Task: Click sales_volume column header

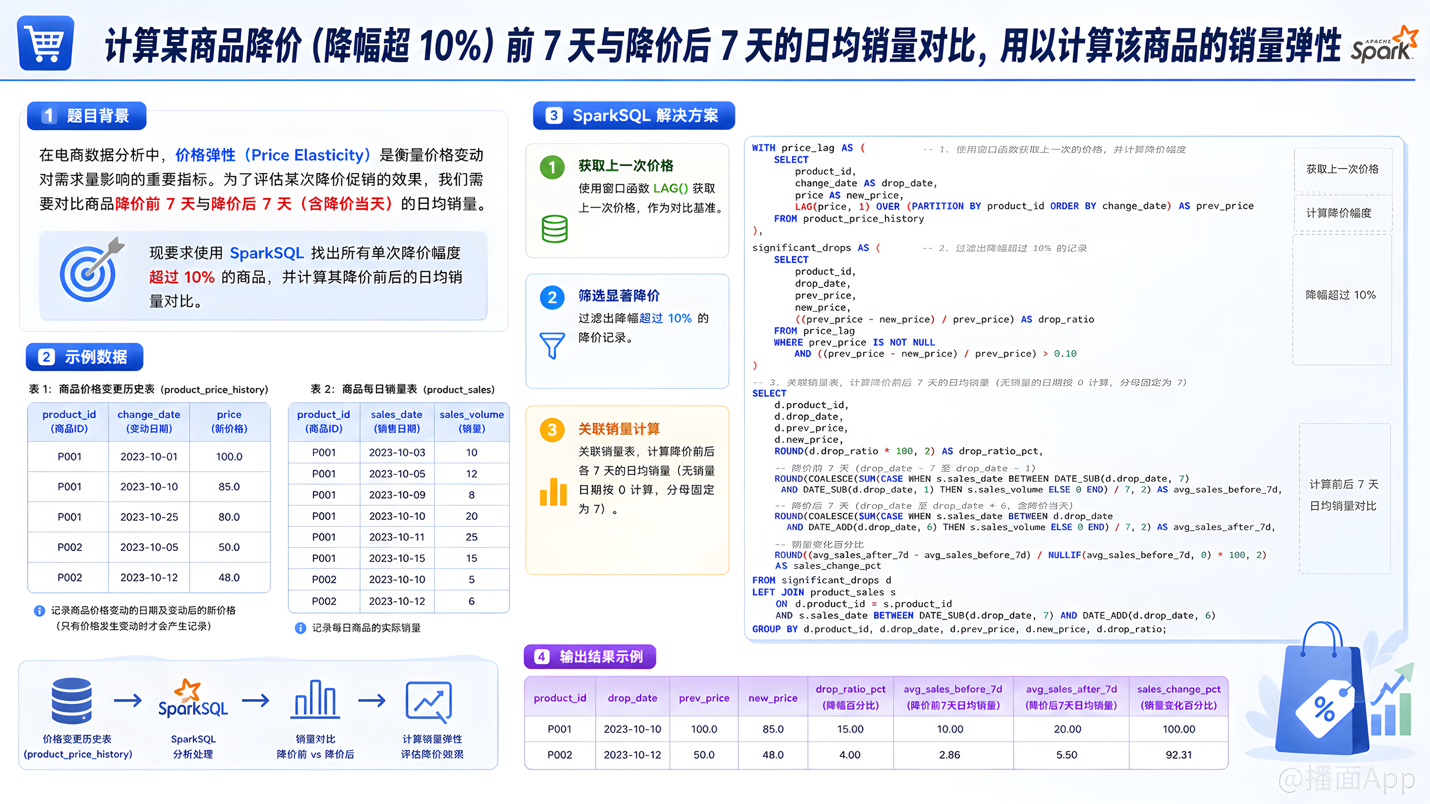Action: (x=471, y=422)
